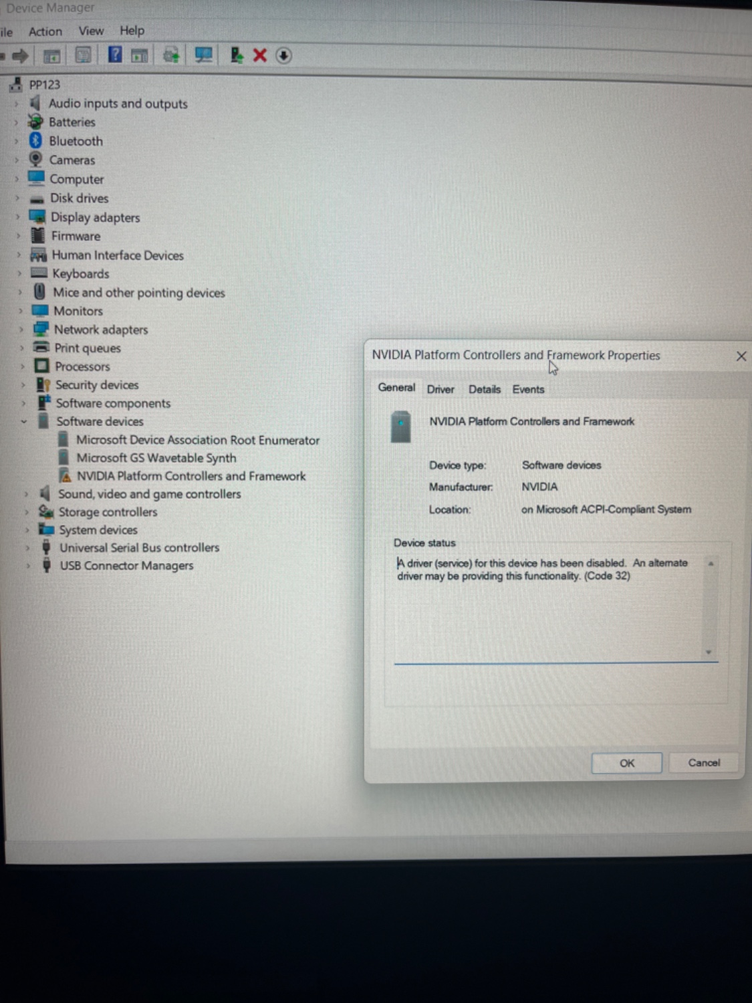Image resolution: width=752 pixels, height=1003 pixels.
Task: Select the Print queues icon
Action: [x=41, y=347]
